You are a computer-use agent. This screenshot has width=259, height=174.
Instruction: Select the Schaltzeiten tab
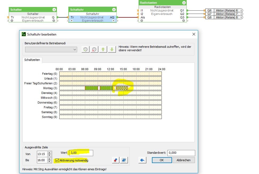pyautogui.click(x=32, y=60)
